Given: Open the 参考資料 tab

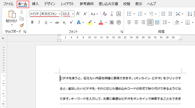Looking at the screenshot, I should coord(86,4).
